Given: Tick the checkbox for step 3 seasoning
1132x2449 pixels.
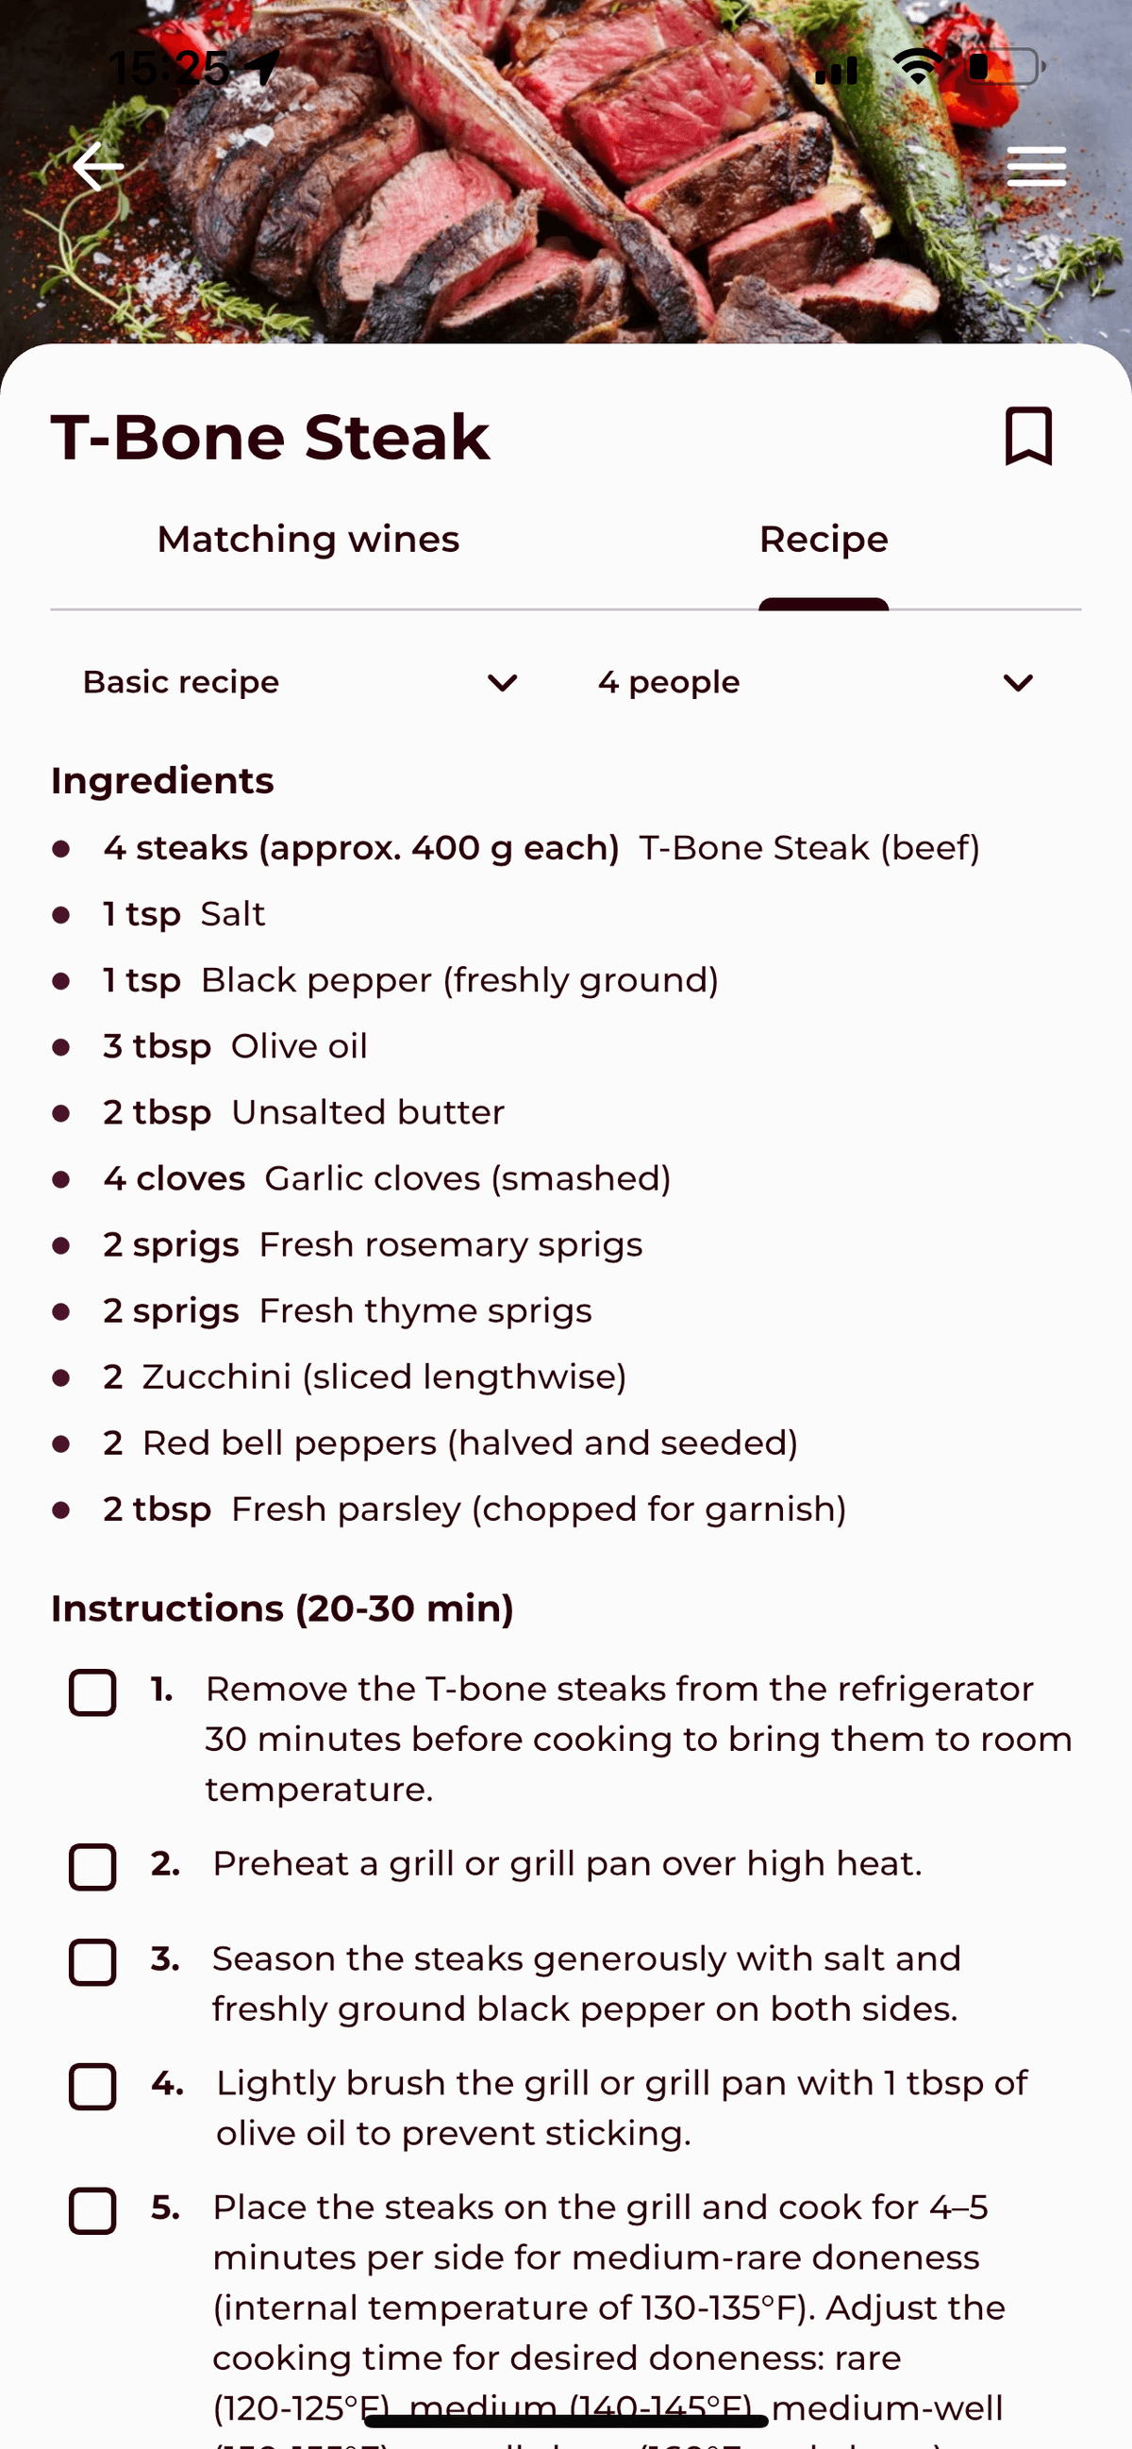Looking at the screenshot, I should [x=92, y=1961].
